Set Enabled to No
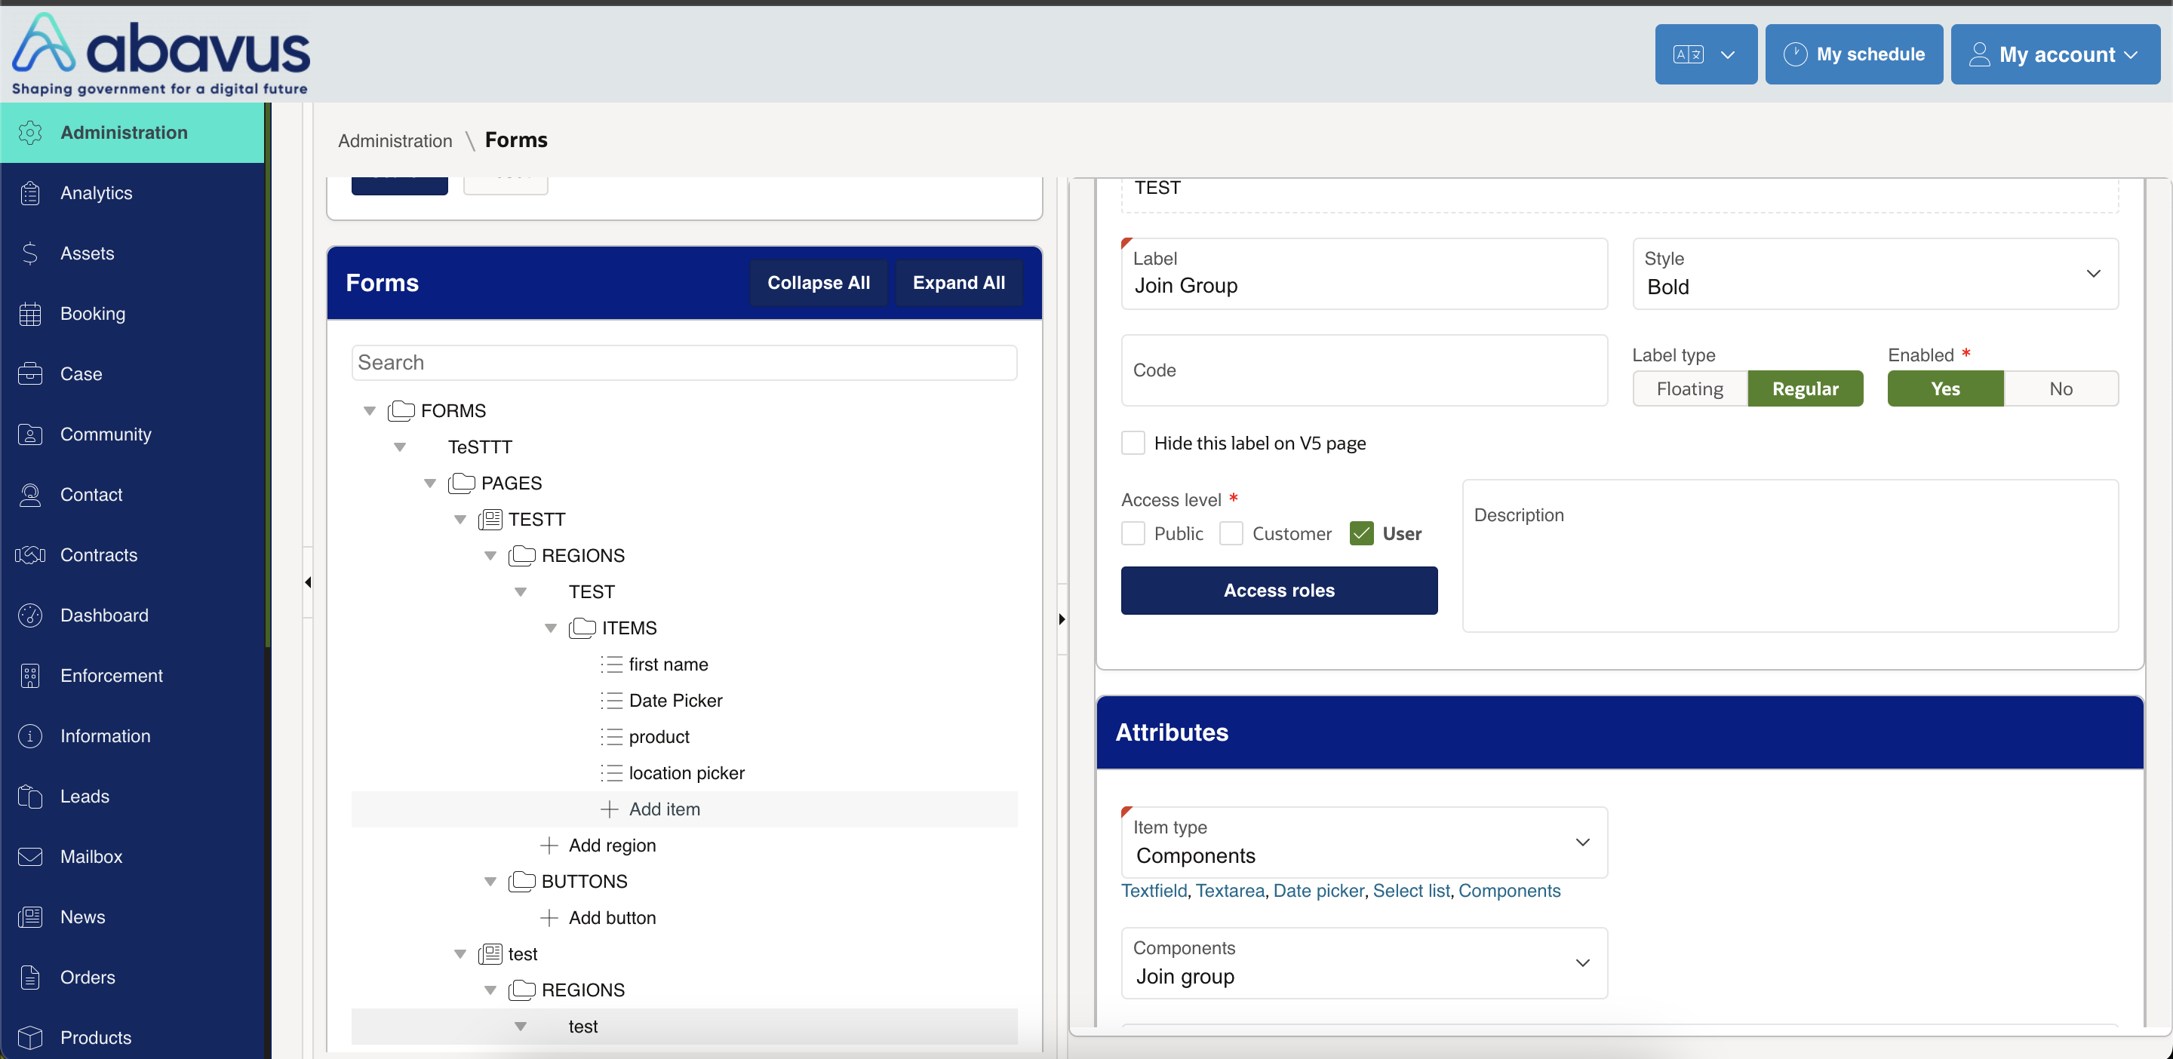Viewport: 2173px width, 1059px height. [2061, 388]
